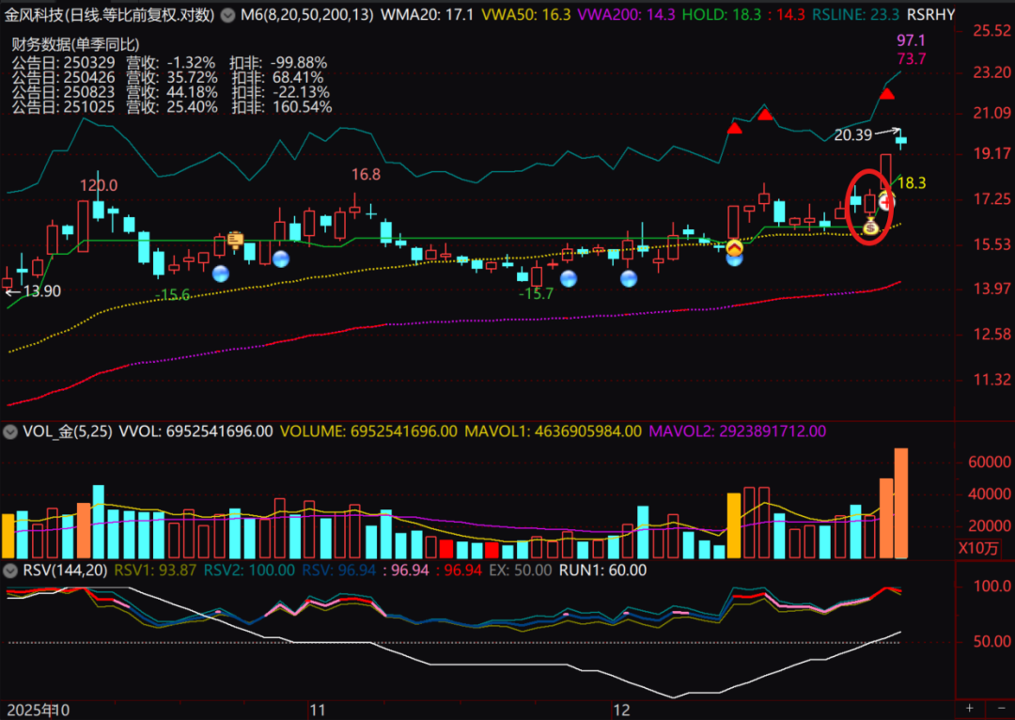Click the purple 97.1 value
Viewport: 1015px width, 720px height.
point(912,40)
